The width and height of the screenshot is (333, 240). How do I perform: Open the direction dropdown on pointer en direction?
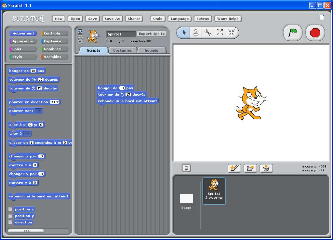pos(58,102)
